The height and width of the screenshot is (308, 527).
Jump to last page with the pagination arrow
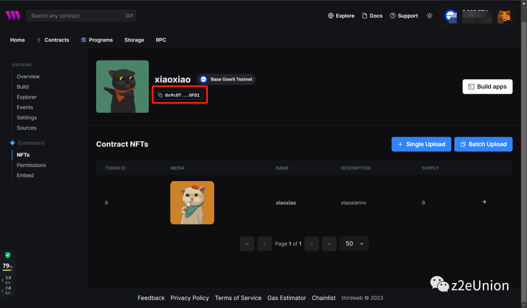click(329, 244)
